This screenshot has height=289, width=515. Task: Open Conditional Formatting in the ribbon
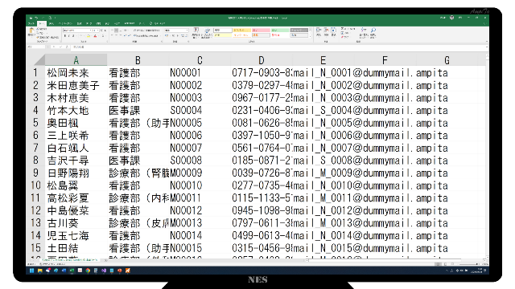[x=196, y=33]
